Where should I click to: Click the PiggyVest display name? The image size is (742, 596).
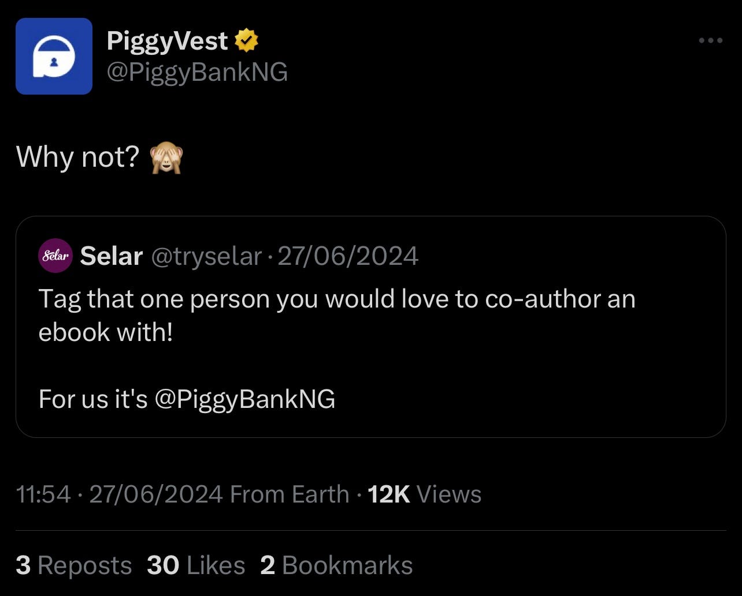167,39
